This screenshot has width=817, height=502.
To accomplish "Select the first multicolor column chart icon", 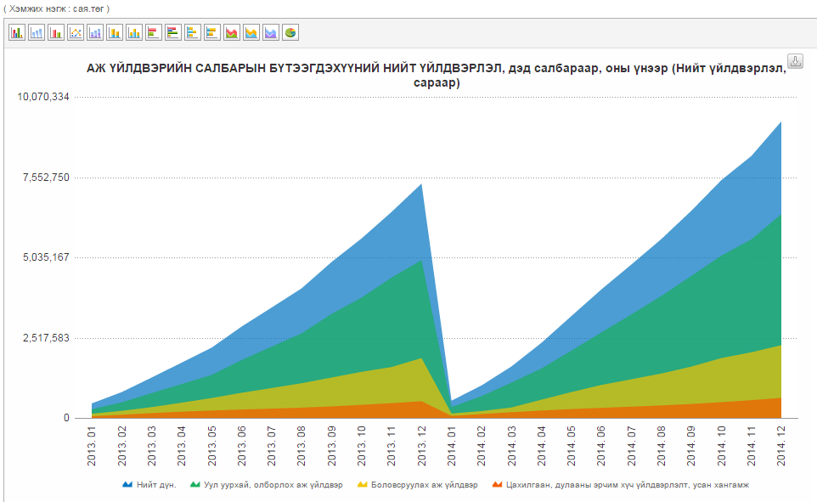I will 17,32.
